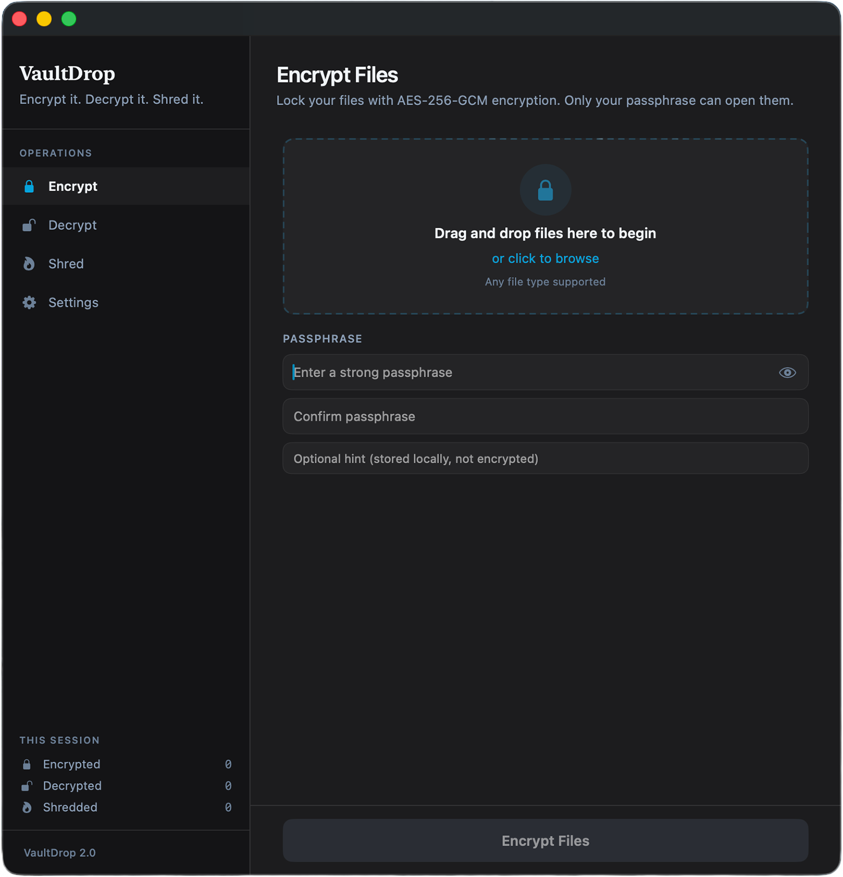Toggle passphrase visibility with the eye icon

787,373
